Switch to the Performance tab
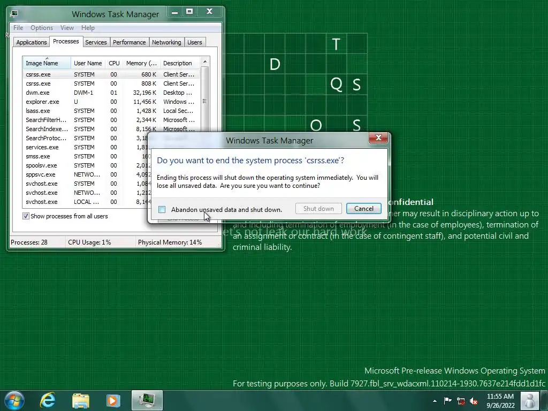Viewport: 548px width, 411px height. (129, 42)
